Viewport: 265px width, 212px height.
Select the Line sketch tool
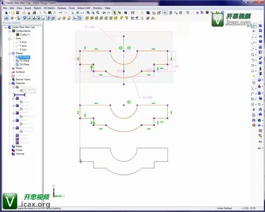(x=253, y=49)
